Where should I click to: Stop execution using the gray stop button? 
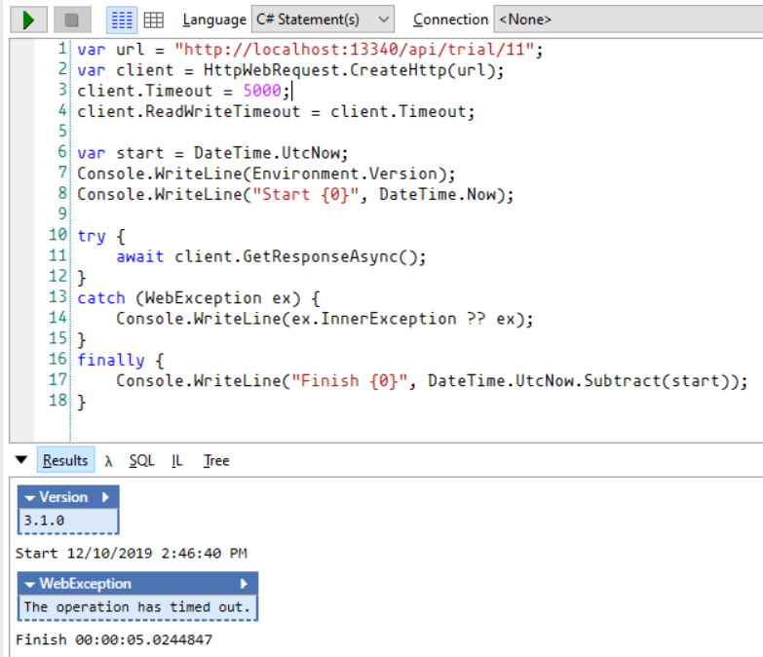click(72, 19)
